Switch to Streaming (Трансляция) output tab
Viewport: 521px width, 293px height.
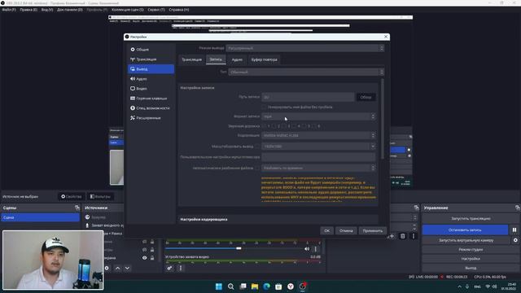coord(192,59)
